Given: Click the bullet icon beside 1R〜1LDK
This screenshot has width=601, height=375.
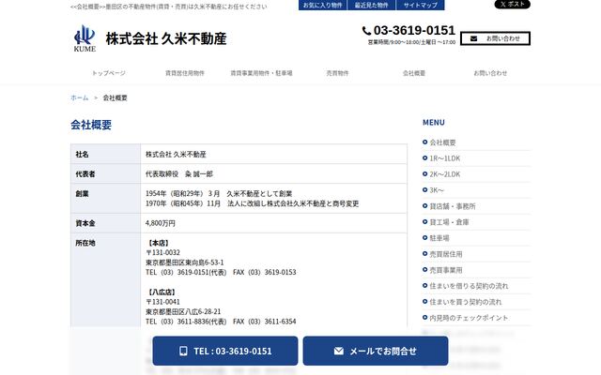Looking at the screenshot, I should (424, 158).
